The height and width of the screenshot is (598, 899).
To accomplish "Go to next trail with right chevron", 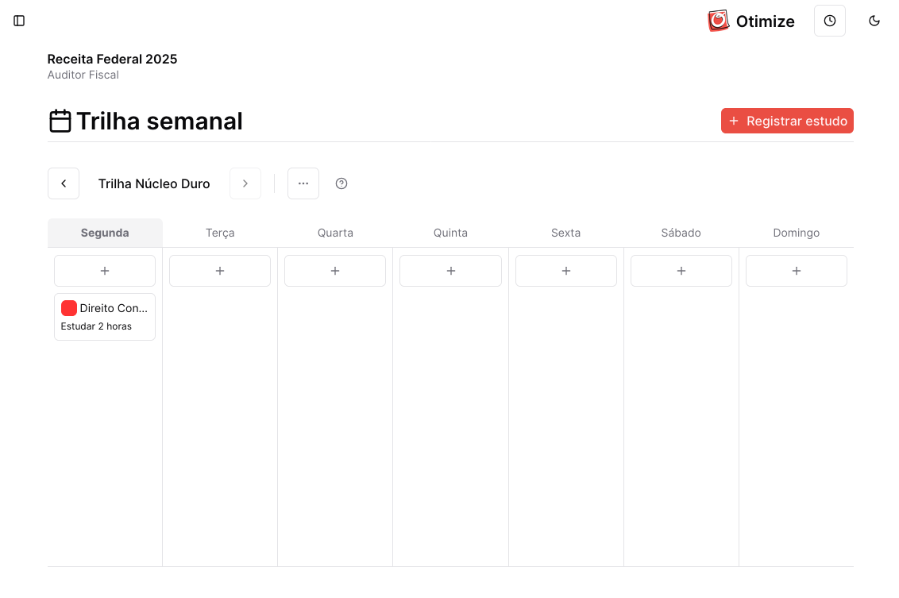I will click(245, 183).
